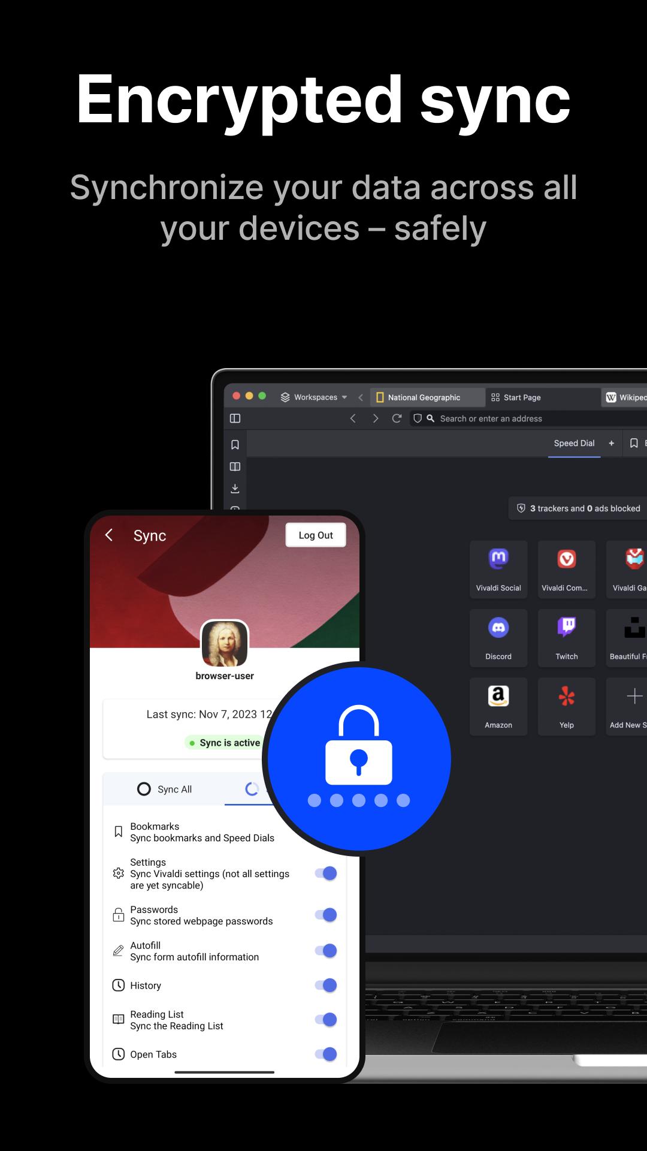The width and height of the screenshot is (647, 1151).
Task: Open the Reading List panel in sidebar
Action: point(235,466)
